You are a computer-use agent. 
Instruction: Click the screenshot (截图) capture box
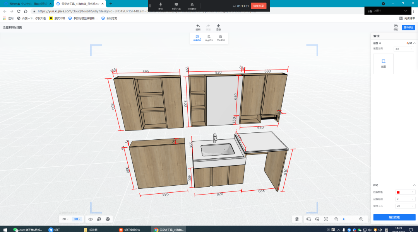coord(383,64)
